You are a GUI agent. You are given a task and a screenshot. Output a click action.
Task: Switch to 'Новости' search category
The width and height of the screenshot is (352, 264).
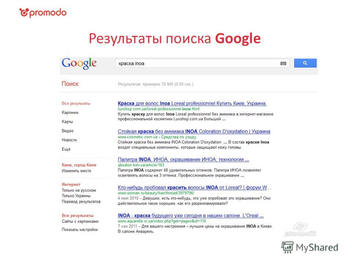(x=69, y=140)
